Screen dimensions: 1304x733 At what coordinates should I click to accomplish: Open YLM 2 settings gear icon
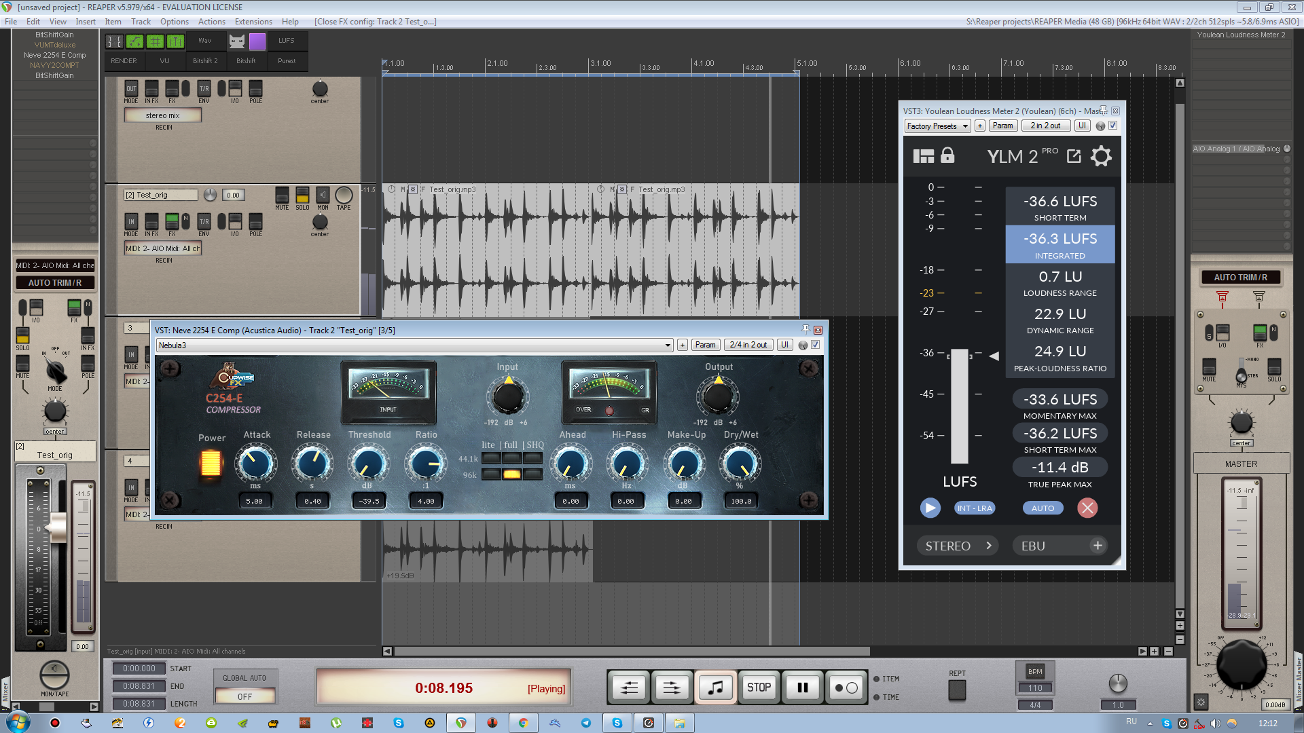click(1101, 157)
